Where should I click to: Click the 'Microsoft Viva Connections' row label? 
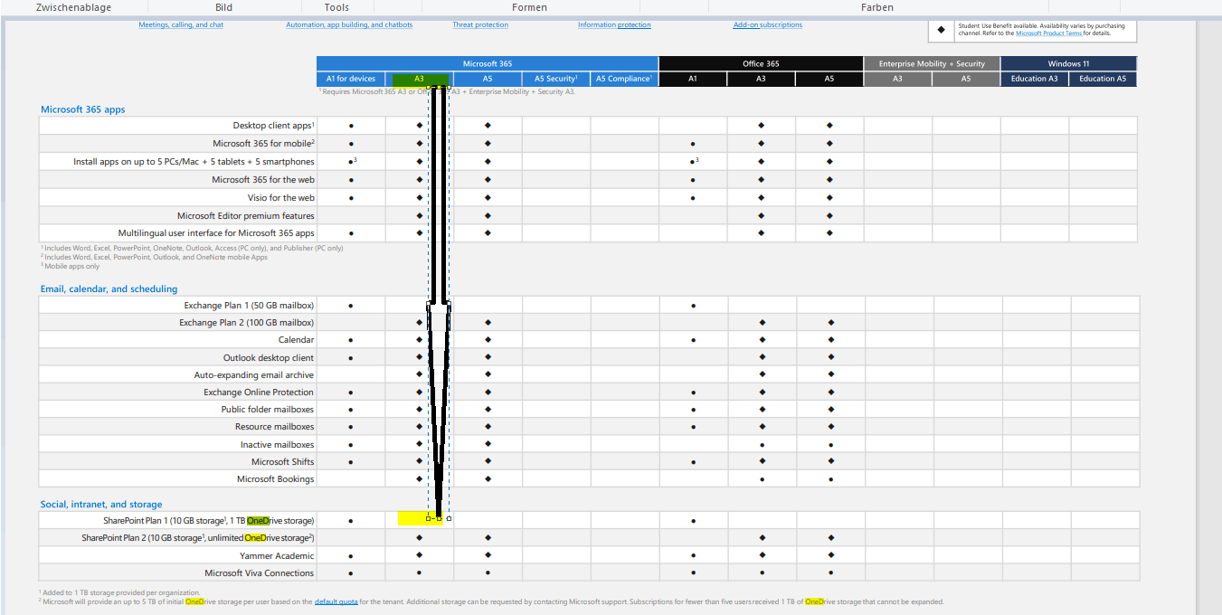point(260,573)
